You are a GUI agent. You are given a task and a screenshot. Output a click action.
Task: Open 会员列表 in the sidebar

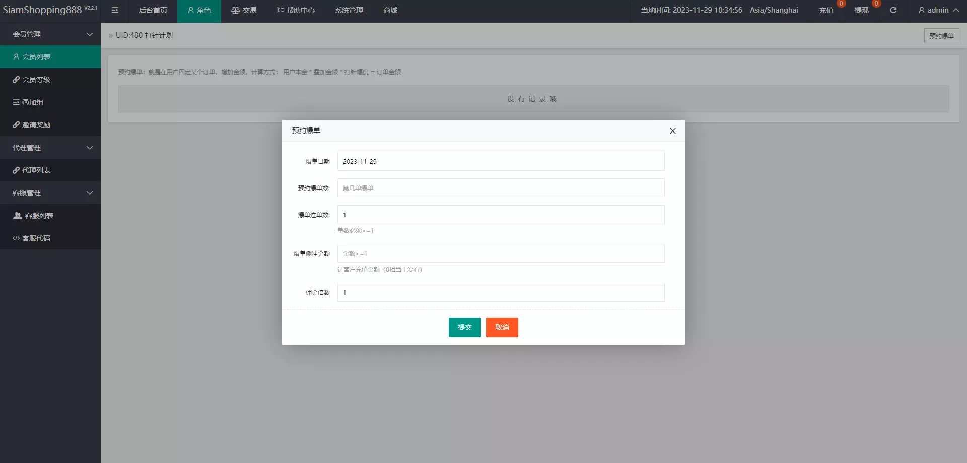(50, 57)
